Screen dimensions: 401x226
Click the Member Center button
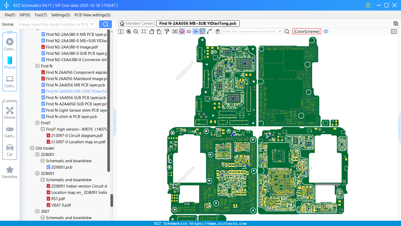tap(136, 23)
